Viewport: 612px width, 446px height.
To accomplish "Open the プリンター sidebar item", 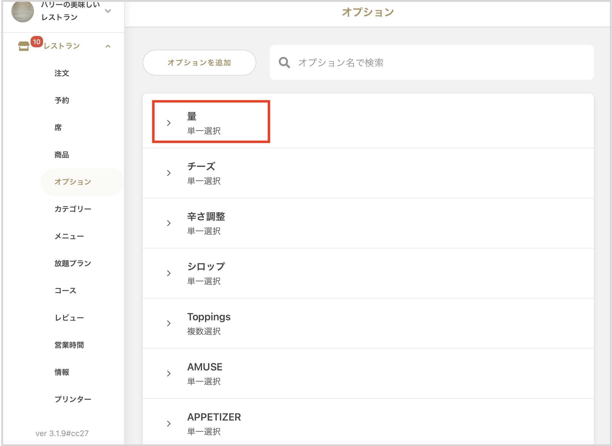I will pos(73,399).
